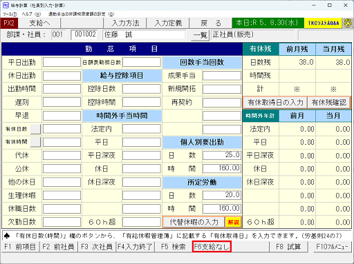Image resolution: width=354 pixels, height=264 pixels.
Task: Focus the 遅刻 input field
Action: (62, 103)
